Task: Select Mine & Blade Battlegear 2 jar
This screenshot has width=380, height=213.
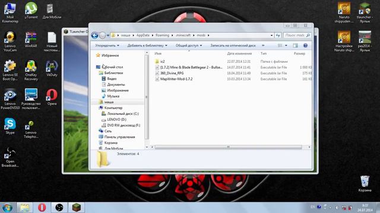Action: 189,67
